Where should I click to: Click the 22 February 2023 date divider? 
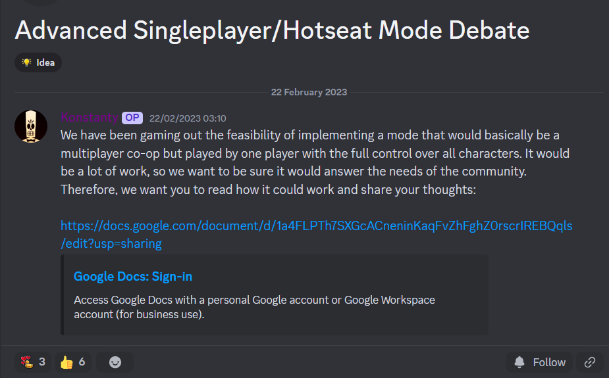click(309, 92)
